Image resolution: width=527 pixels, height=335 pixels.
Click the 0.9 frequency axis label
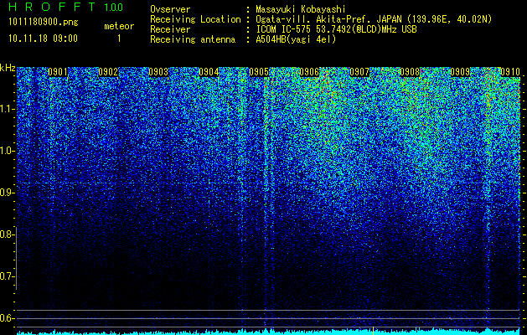[x=7, y=193]
